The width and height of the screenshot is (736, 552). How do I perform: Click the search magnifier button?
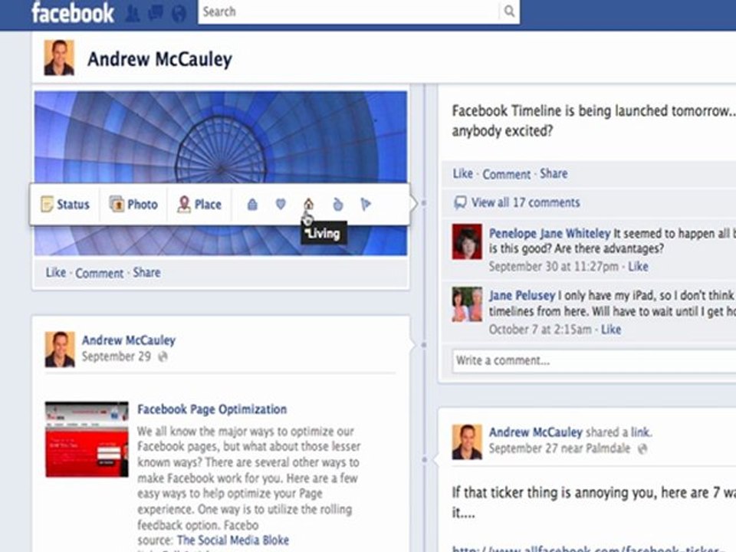(509, 11)
